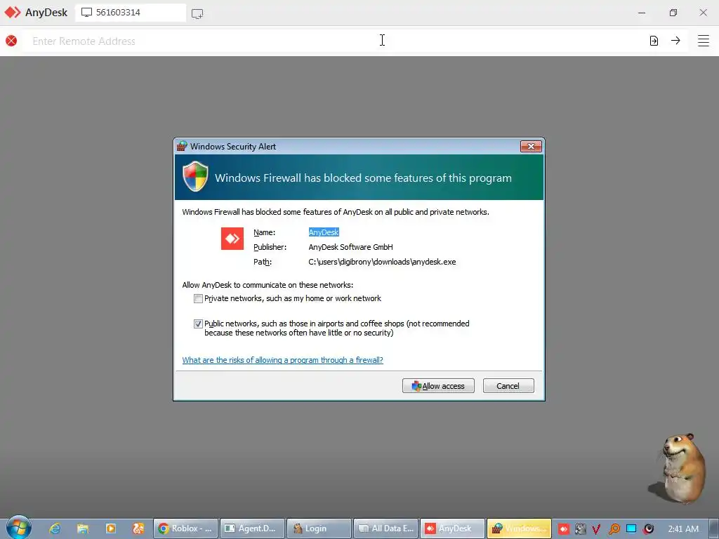Screen dimensions: 719x539
Task: Click publisher text AnyDesk Software GmbH
Action: tap(351, 247)
